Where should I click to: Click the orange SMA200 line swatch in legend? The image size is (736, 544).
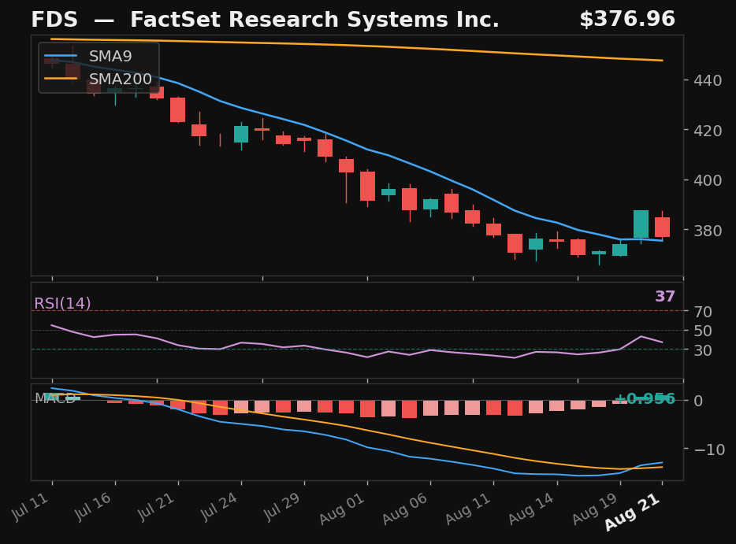pyautogui.click(x=61, y=78)
